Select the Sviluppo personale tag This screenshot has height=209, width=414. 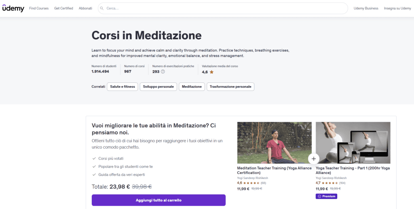click(x=158, y=87)
